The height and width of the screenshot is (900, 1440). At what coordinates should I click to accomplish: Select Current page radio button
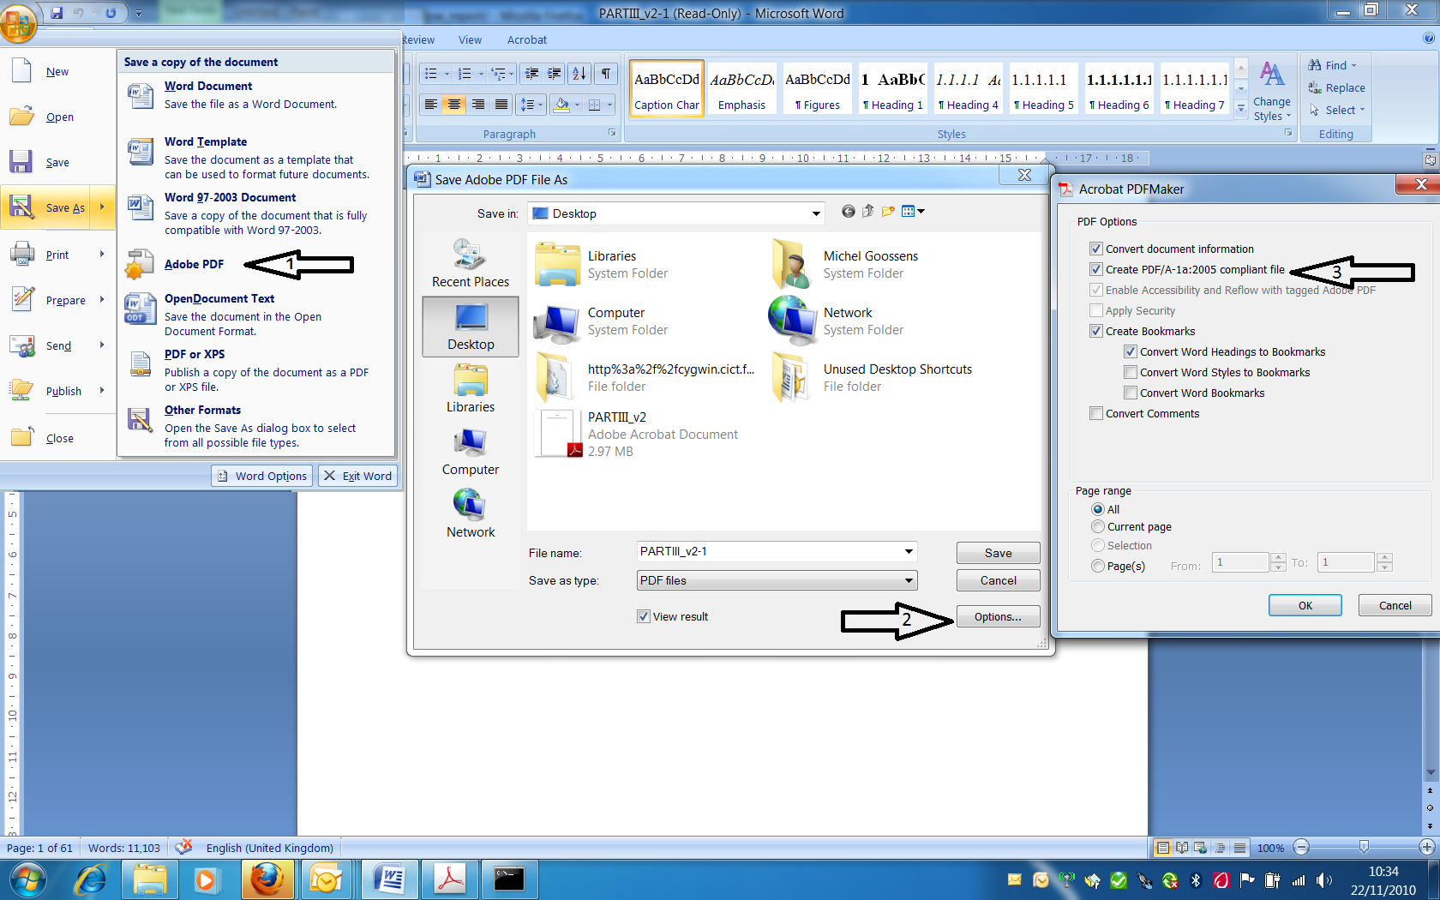tap(1098, 526)
